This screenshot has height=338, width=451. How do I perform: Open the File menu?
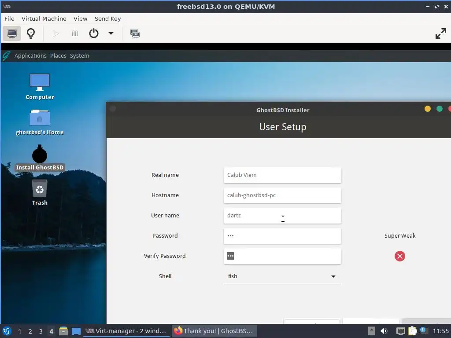coord(9,18)
